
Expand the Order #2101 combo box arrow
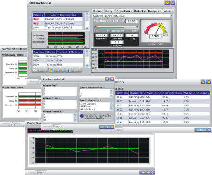click(x=171, y=16)
